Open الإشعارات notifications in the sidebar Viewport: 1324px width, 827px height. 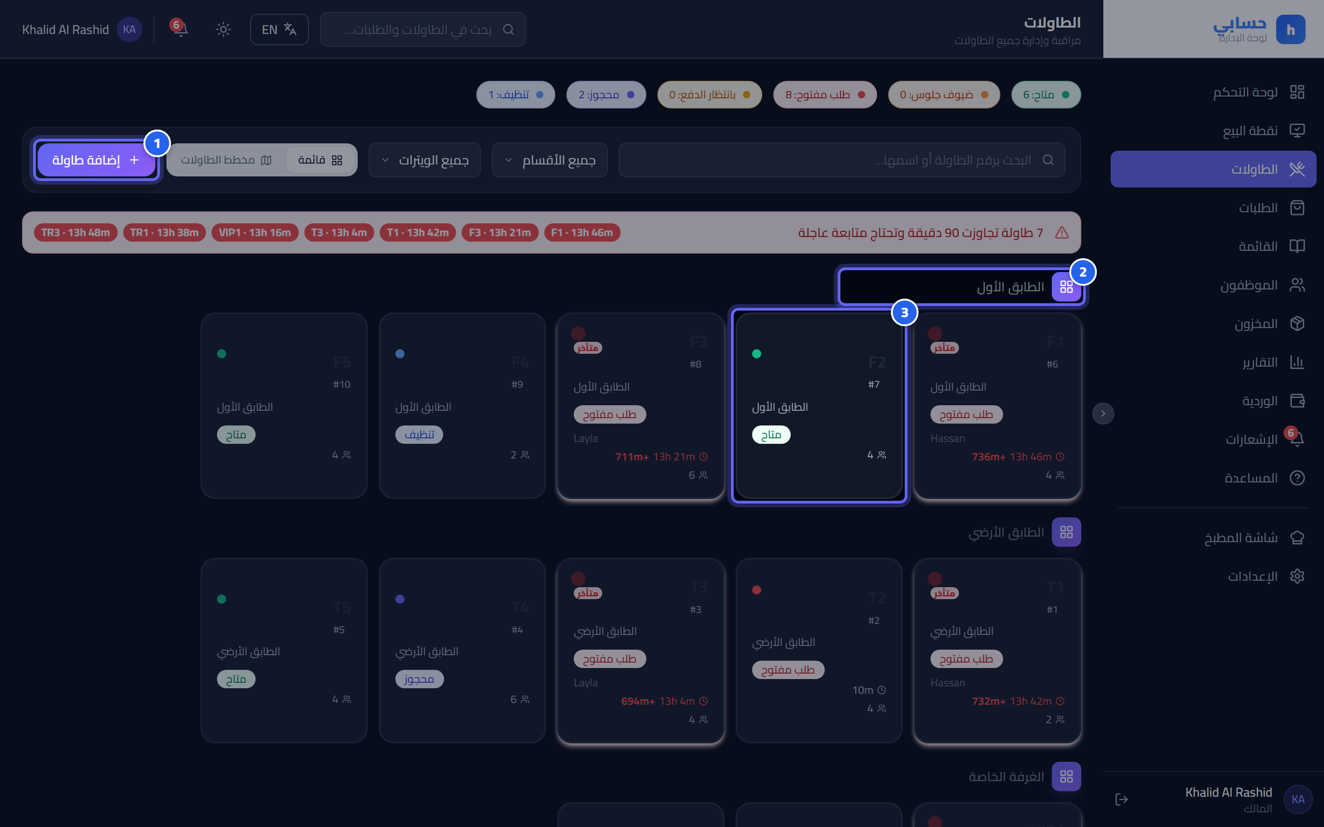click(1214, 439)
